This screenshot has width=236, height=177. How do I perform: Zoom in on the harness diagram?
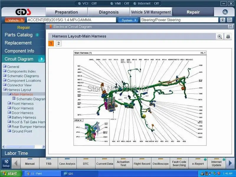pyautogui.click(x=219, y=36)
